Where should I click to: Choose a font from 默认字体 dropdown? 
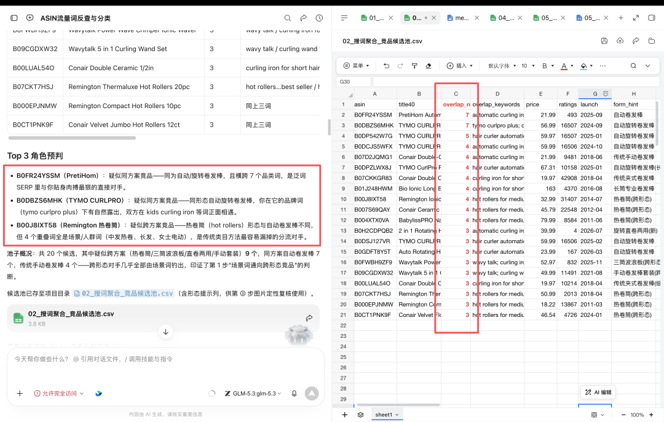[502, 66]
